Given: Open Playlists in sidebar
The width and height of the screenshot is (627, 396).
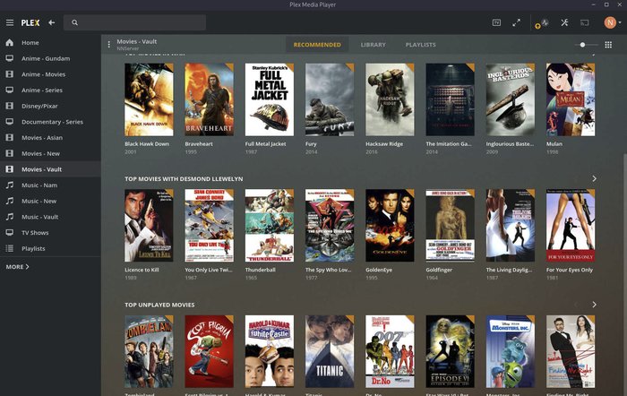Looking at the screenshot, I should [50, 248].
